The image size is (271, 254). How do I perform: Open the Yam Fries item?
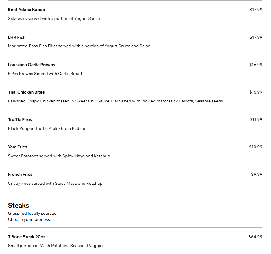(x=17, y=147)
